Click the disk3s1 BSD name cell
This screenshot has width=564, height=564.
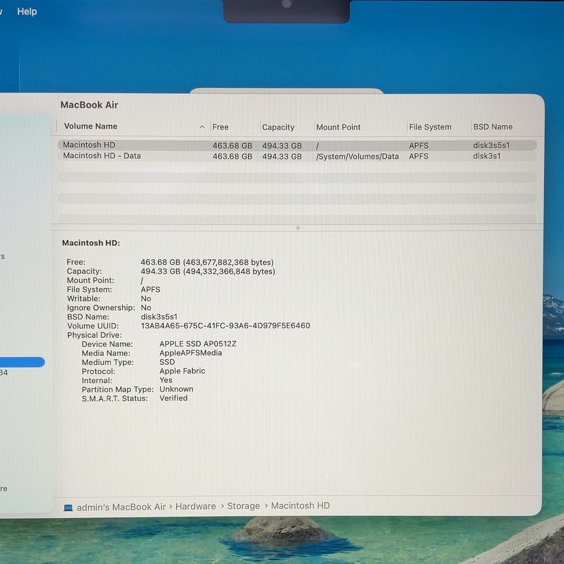click(x=487, y=156)
